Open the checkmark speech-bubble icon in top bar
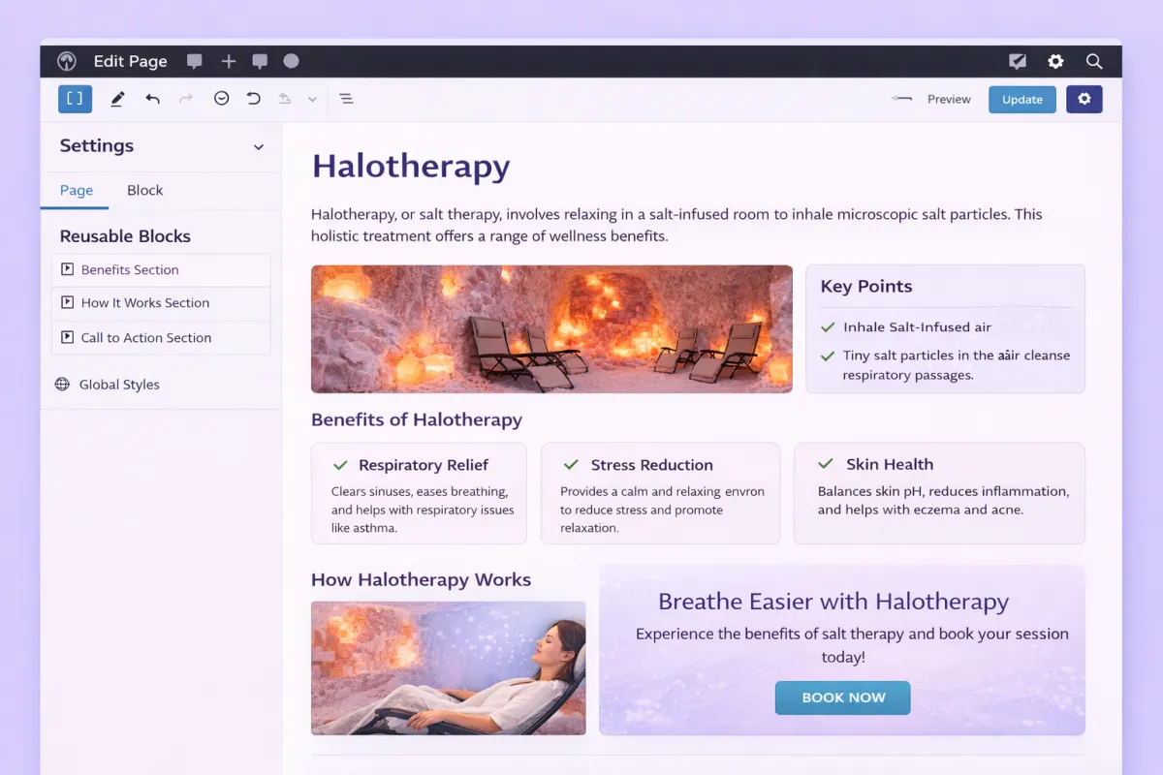This screenshot has height=775, width=1163. (1017, 61)
